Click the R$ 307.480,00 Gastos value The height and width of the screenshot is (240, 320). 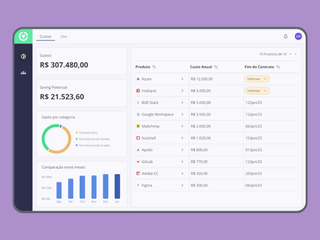(x=64, y=65)
